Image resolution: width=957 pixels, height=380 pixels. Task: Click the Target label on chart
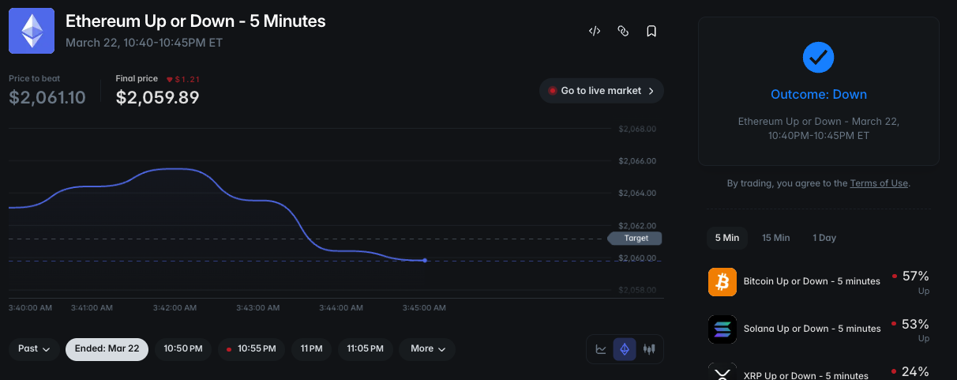pos(636,238)
